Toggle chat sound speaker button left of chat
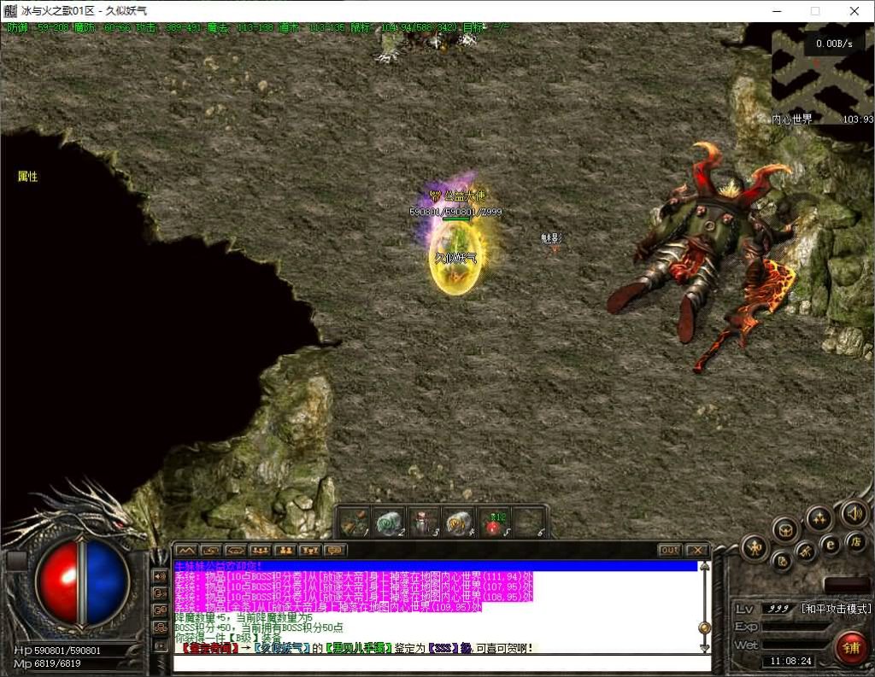The width and height of the screenshot is (875, 677). pyautogui.click(x=160, y=576)
